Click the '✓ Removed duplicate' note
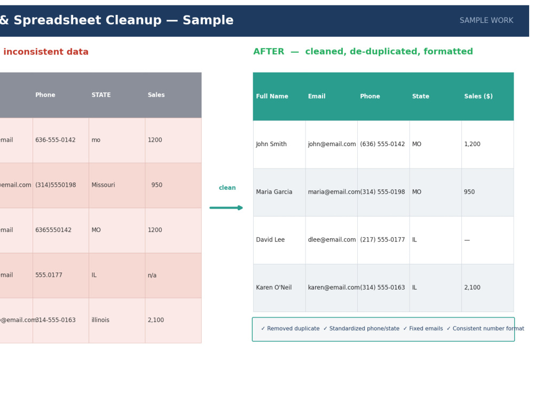The image size is (534, 400). point(290,329)
